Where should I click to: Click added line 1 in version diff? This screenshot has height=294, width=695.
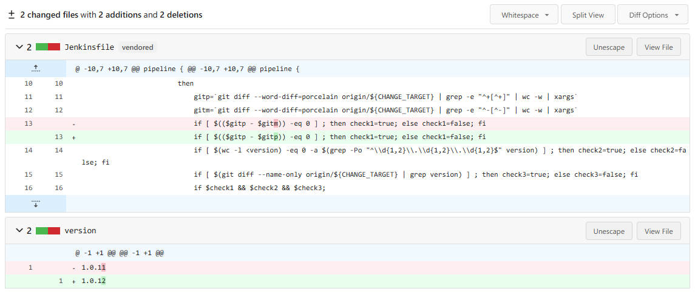click(x=61, y=281)
